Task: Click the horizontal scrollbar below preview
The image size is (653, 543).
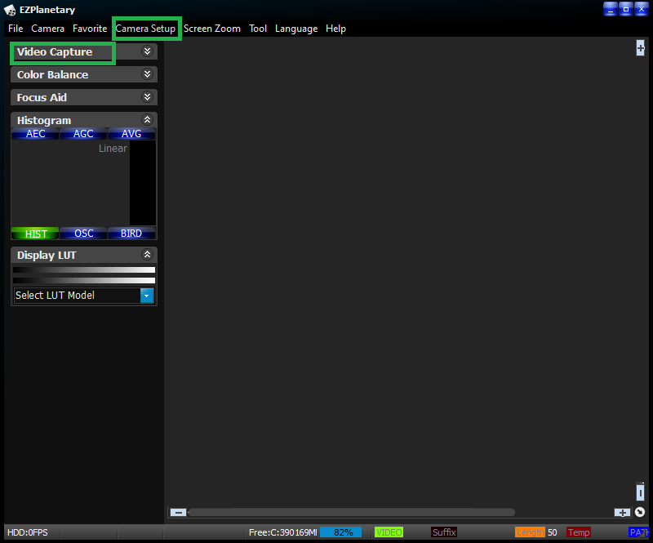Action: [351, 513]
